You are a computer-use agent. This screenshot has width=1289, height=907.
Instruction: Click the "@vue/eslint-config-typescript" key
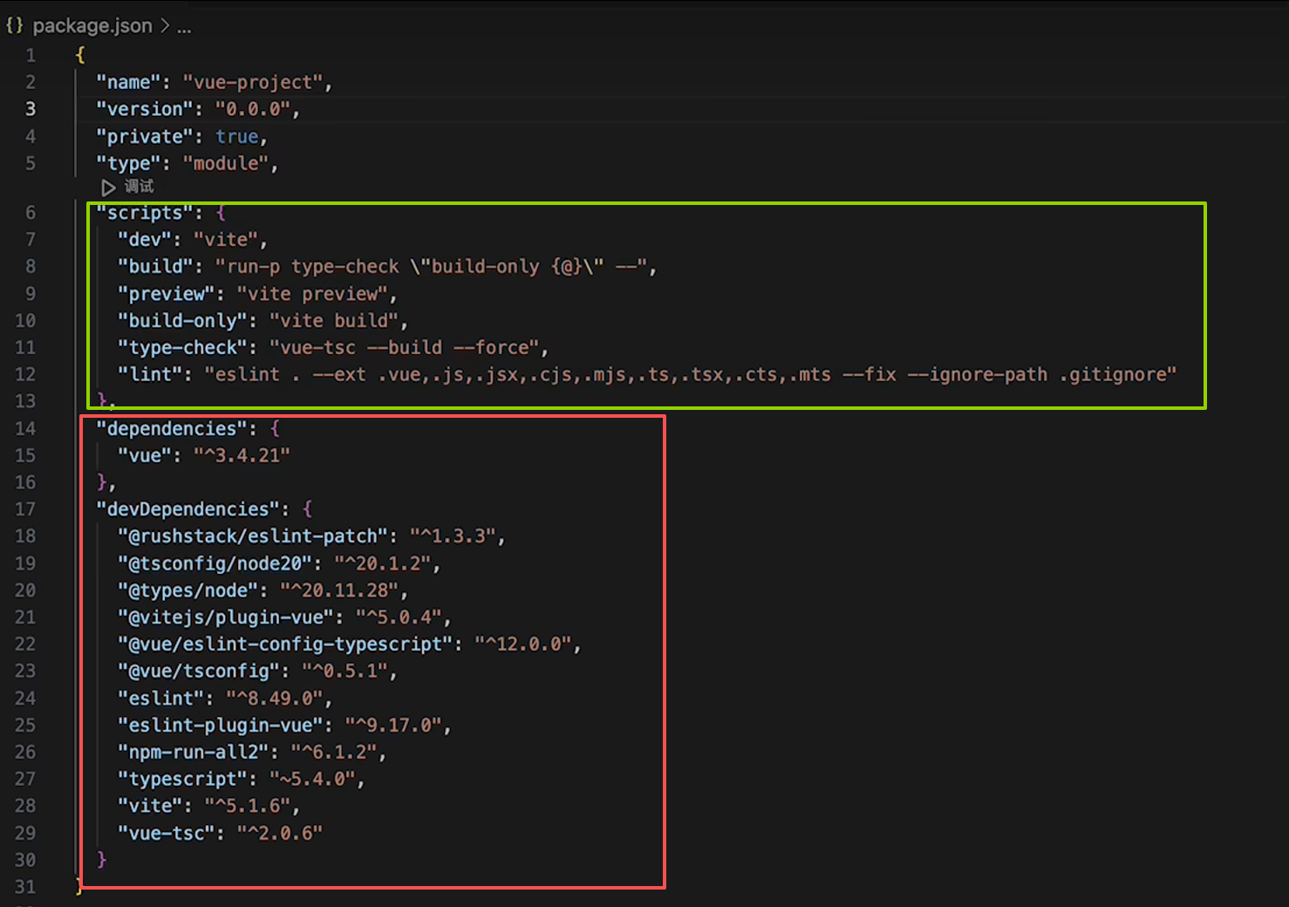[x=284, y=644]
